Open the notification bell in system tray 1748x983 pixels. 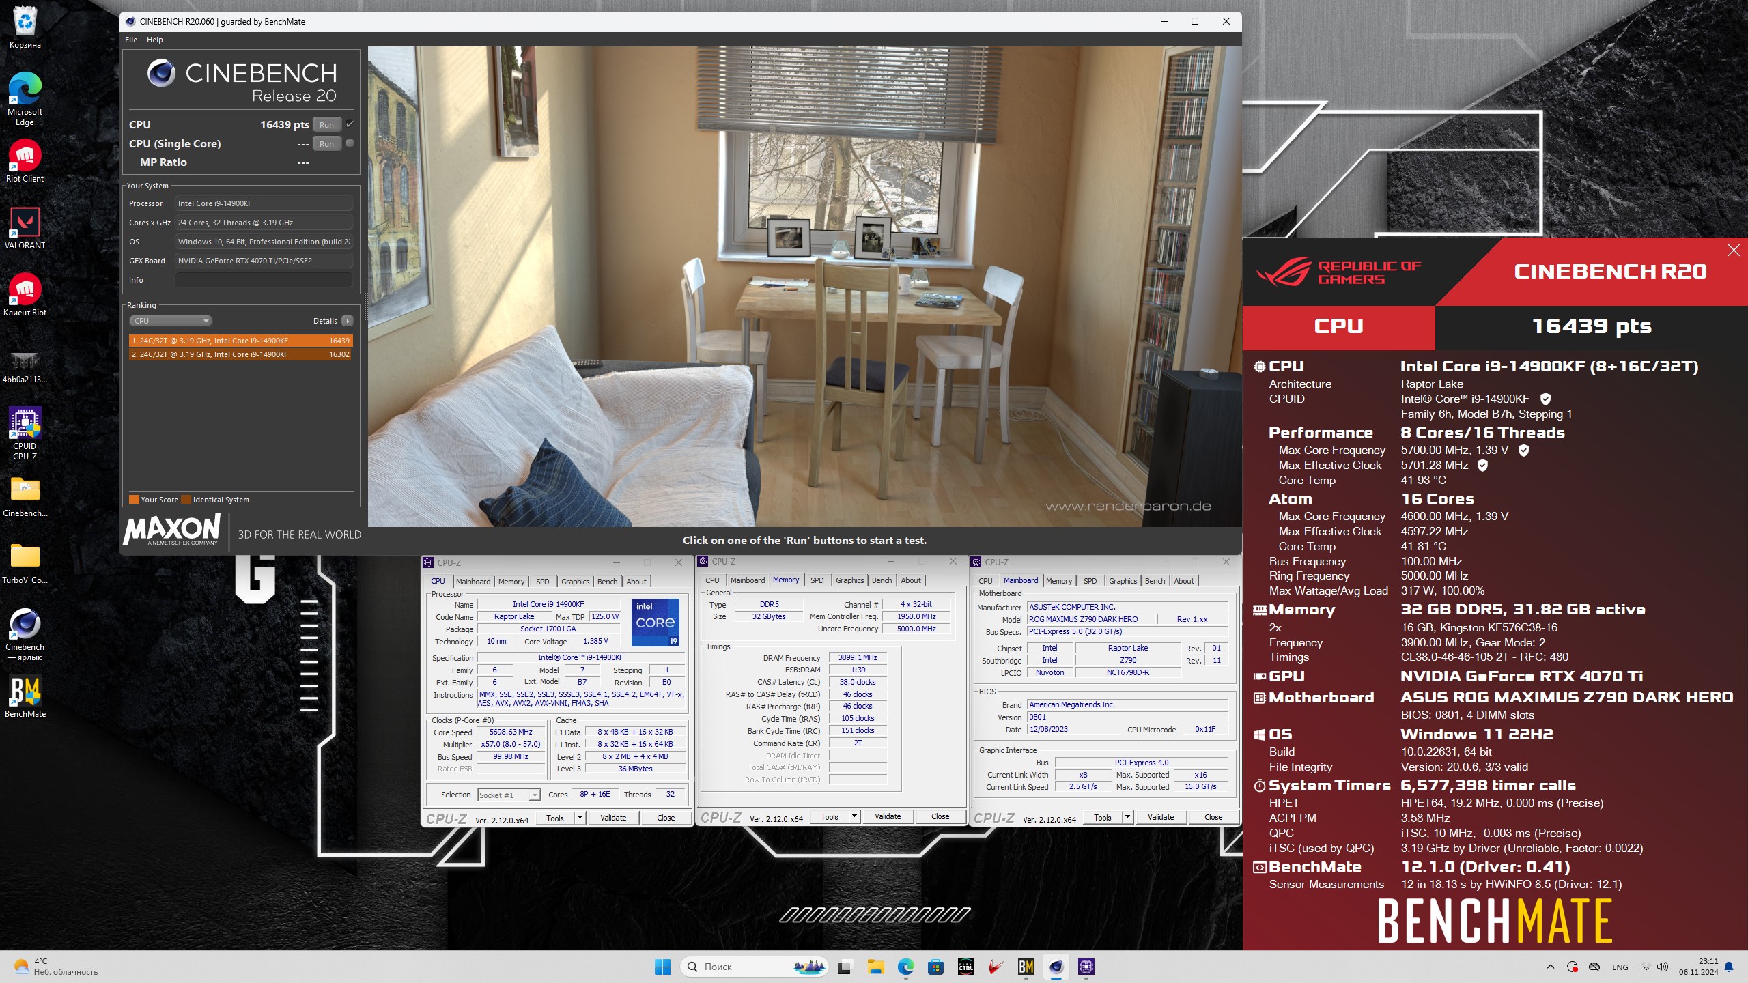[x=1729, y=967]
